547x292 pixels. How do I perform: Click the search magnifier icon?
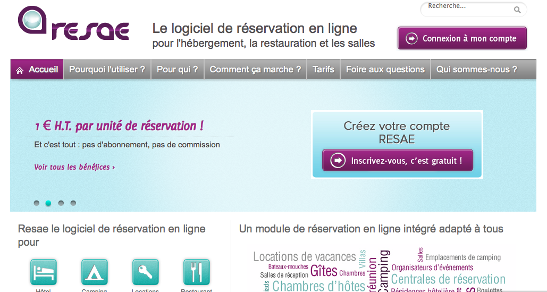(517, 10)
